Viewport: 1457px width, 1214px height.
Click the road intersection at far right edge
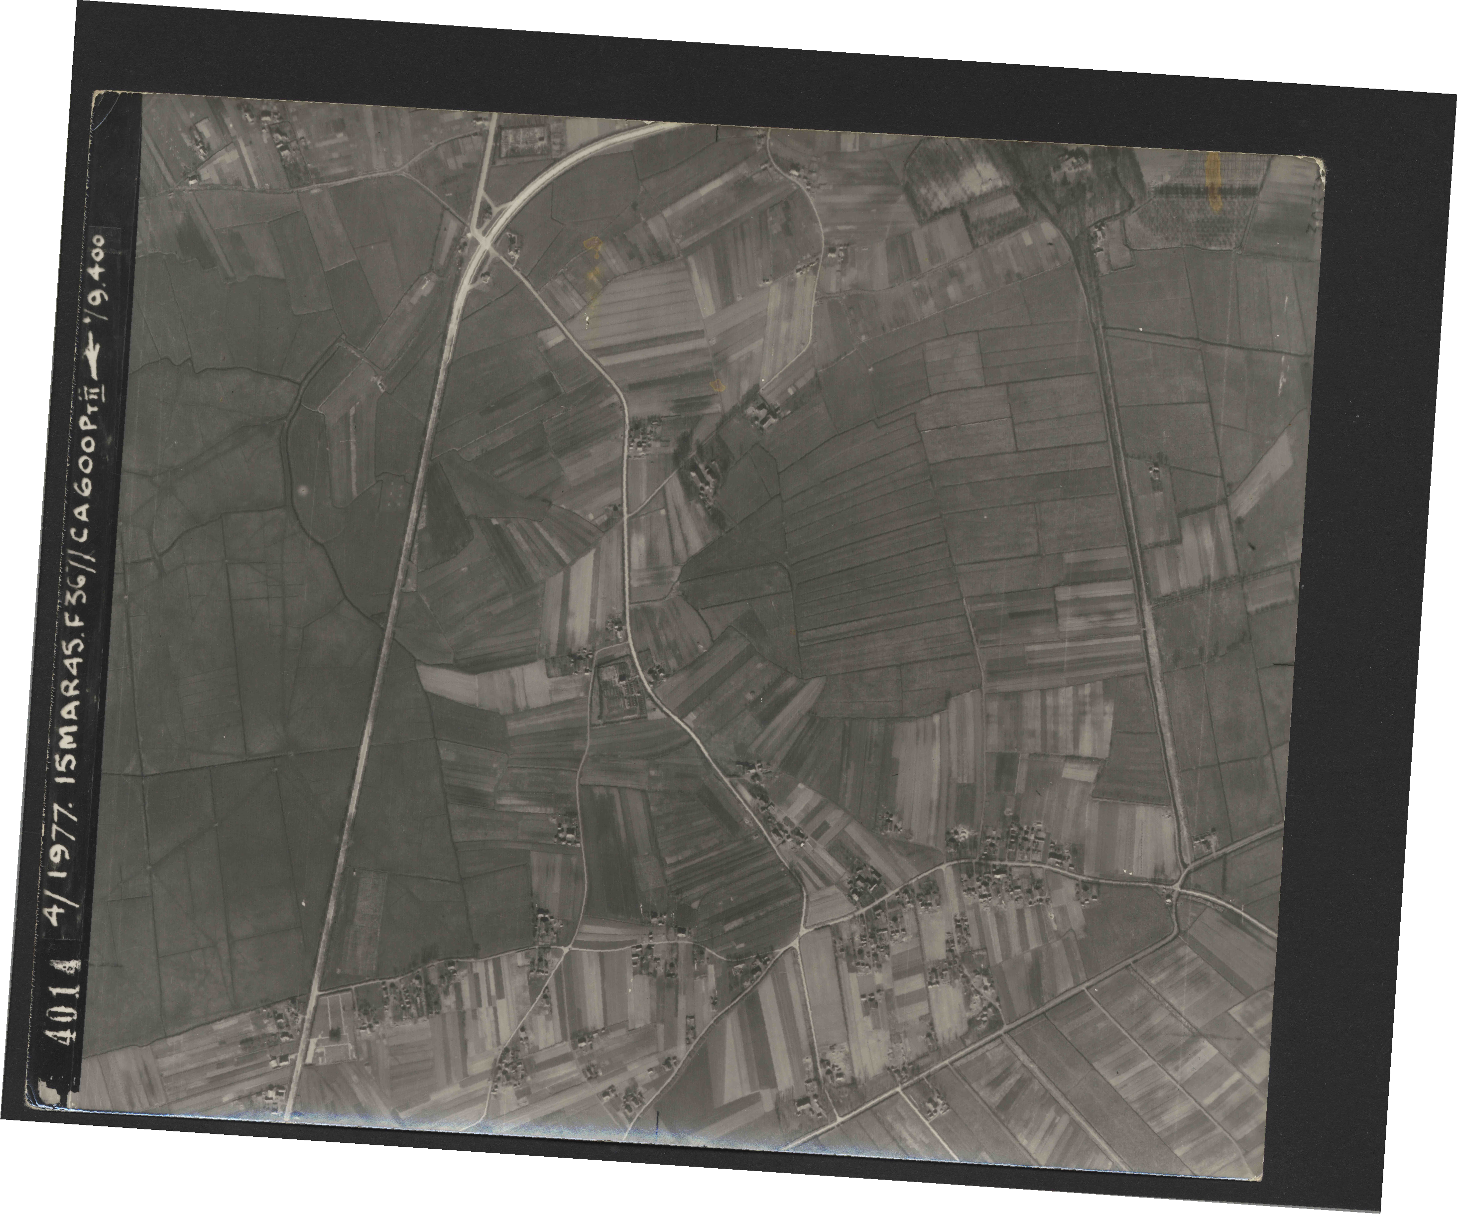(1177, 890)
